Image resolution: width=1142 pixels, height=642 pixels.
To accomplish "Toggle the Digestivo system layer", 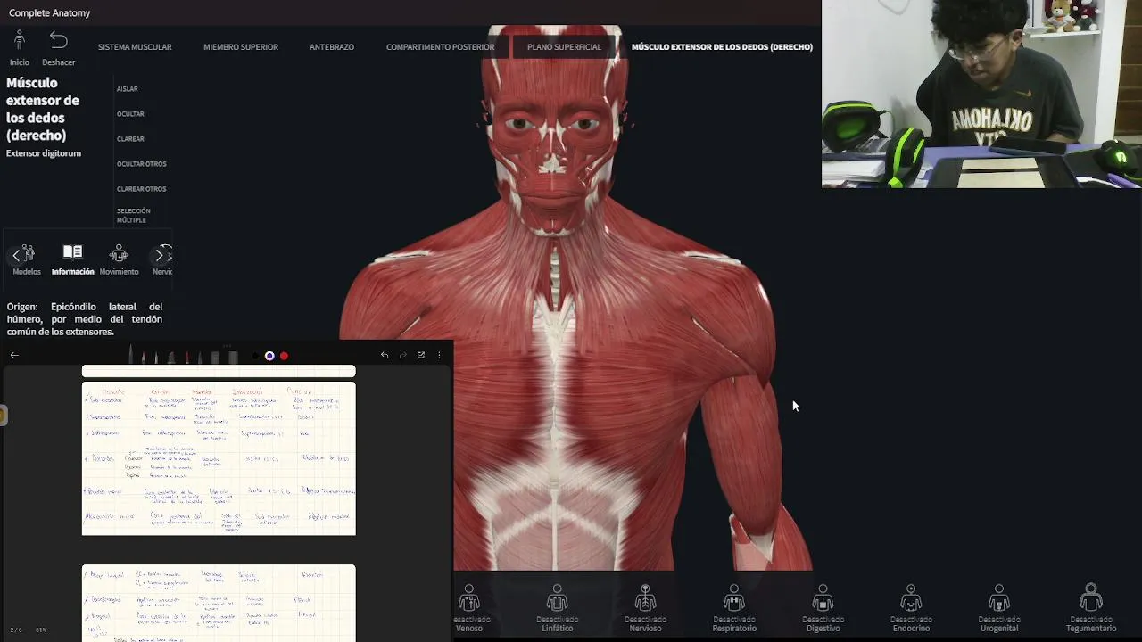I will (x=823, y=608).
